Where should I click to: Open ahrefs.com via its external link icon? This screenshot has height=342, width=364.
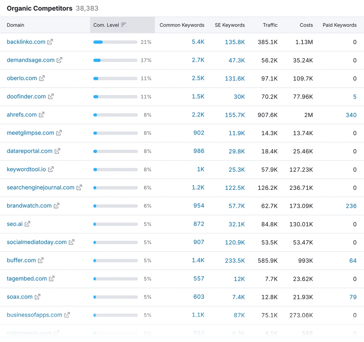click(x=42, y=115)
